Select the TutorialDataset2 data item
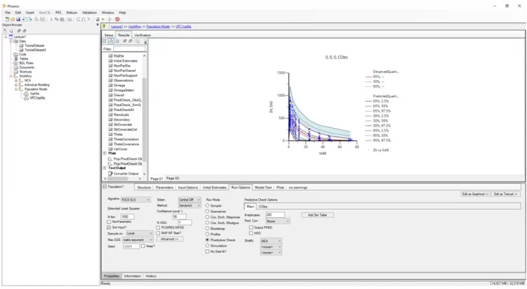 pyautogui.click(x=36, y=50)
